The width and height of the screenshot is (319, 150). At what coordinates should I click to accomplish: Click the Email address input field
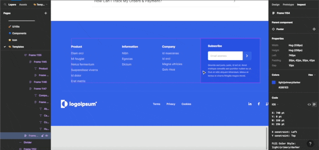point(225,56)
